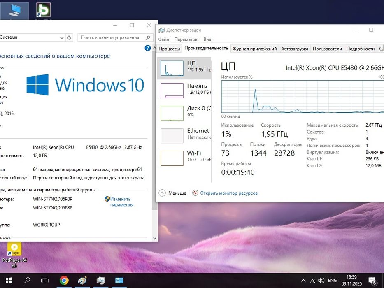Select This PC desktop icon
This screenshot has height=288, width=384.
(14, 10)
